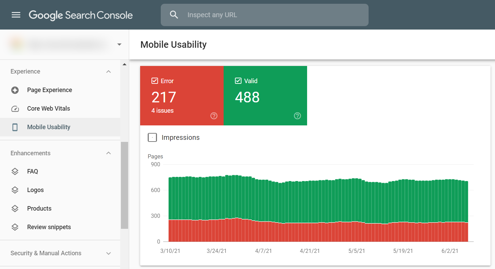Click the 5/19/21 date label
Viewport: 495px width, 269px height.
pyautogui.click(x=403, y=251)
